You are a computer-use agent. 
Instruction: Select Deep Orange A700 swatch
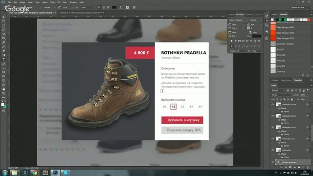(x=273, y=38)
